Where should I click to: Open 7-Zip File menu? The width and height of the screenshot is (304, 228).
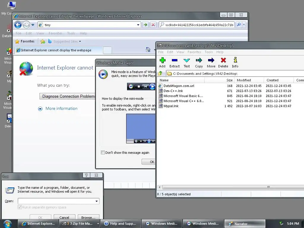[161, 52]
